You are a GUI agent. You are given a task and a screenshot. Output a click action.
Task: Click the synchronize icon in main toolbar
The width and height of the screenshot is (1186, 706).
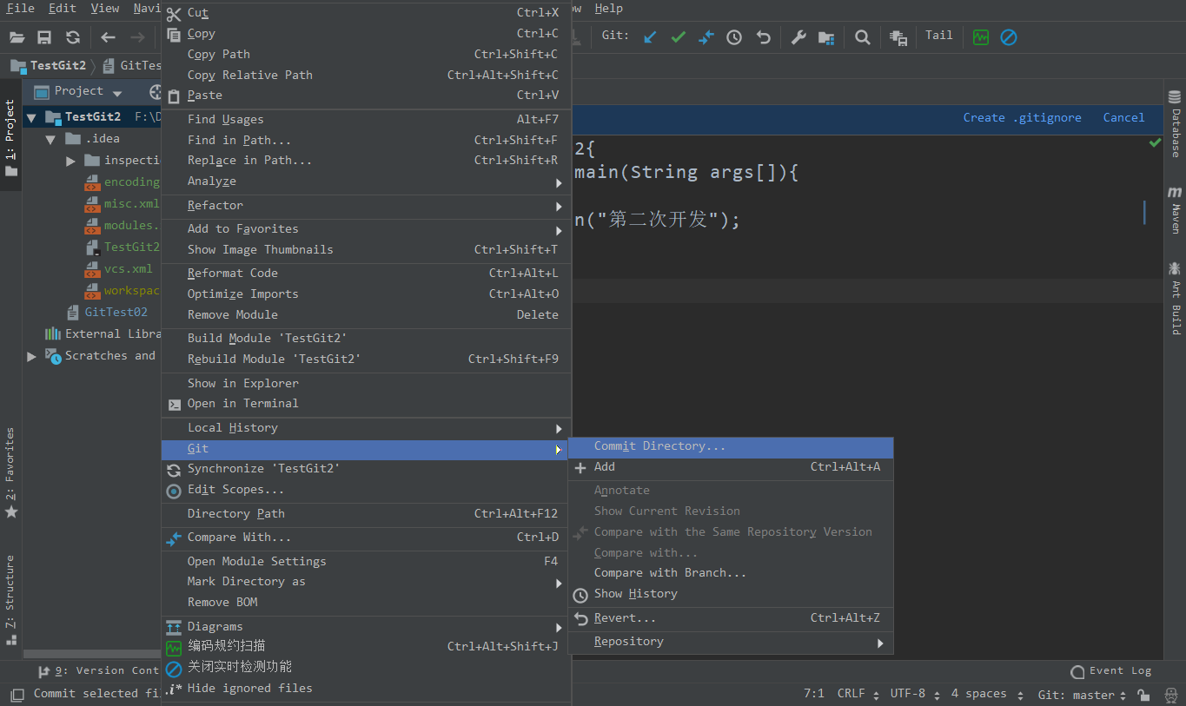click(73, 37)
